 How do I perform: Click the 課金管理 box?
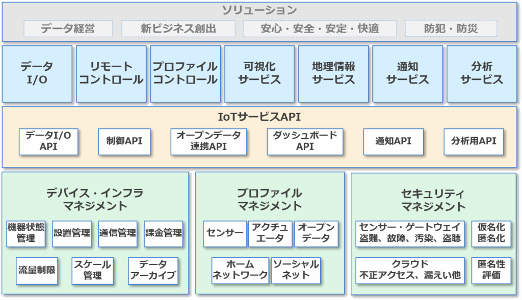163,233
